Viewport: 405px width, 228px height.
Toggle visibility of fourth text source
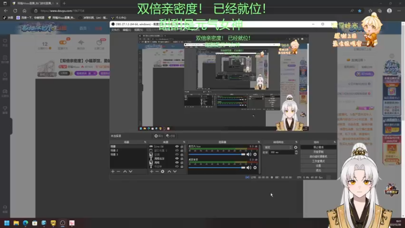177,159
